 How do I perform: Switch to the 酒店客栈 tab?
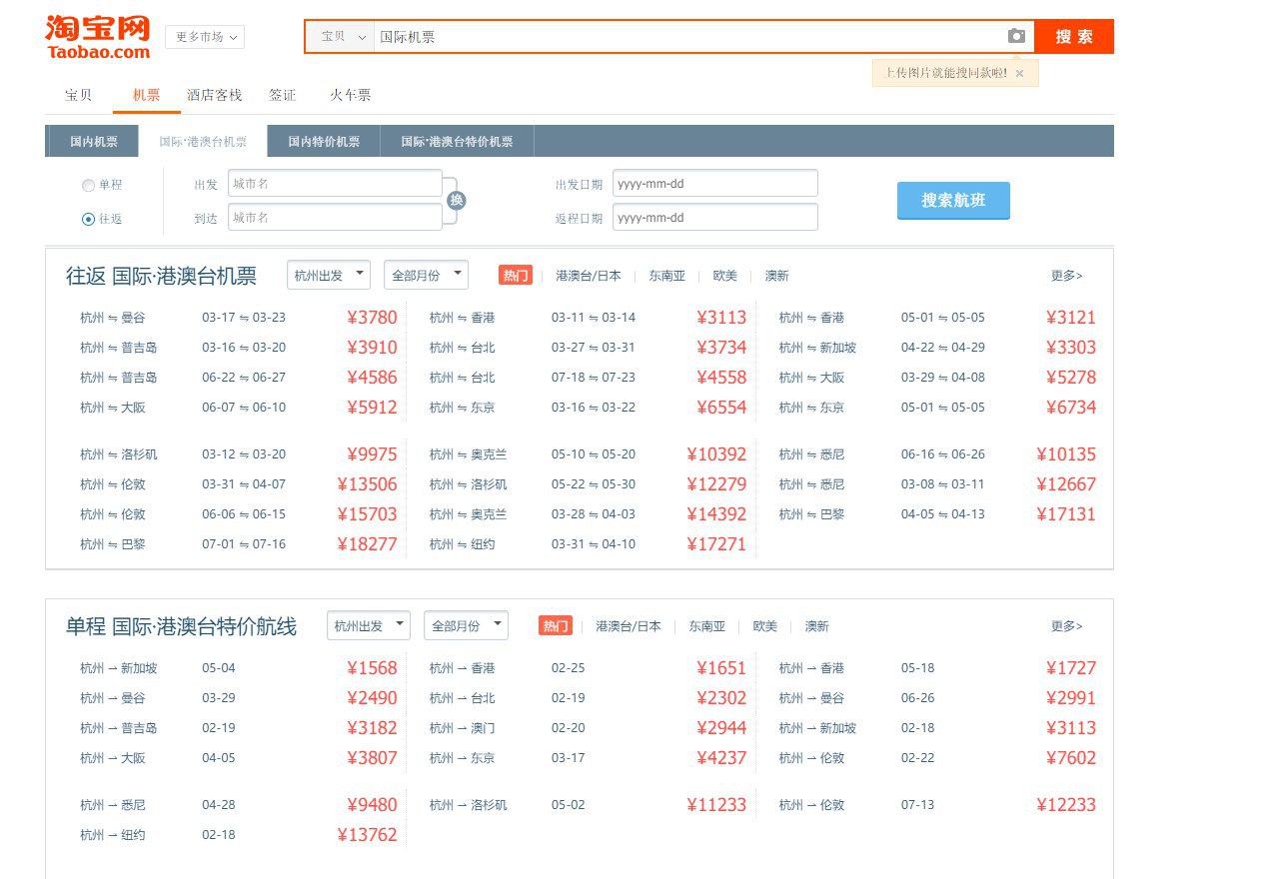click(x=214, y=95)
